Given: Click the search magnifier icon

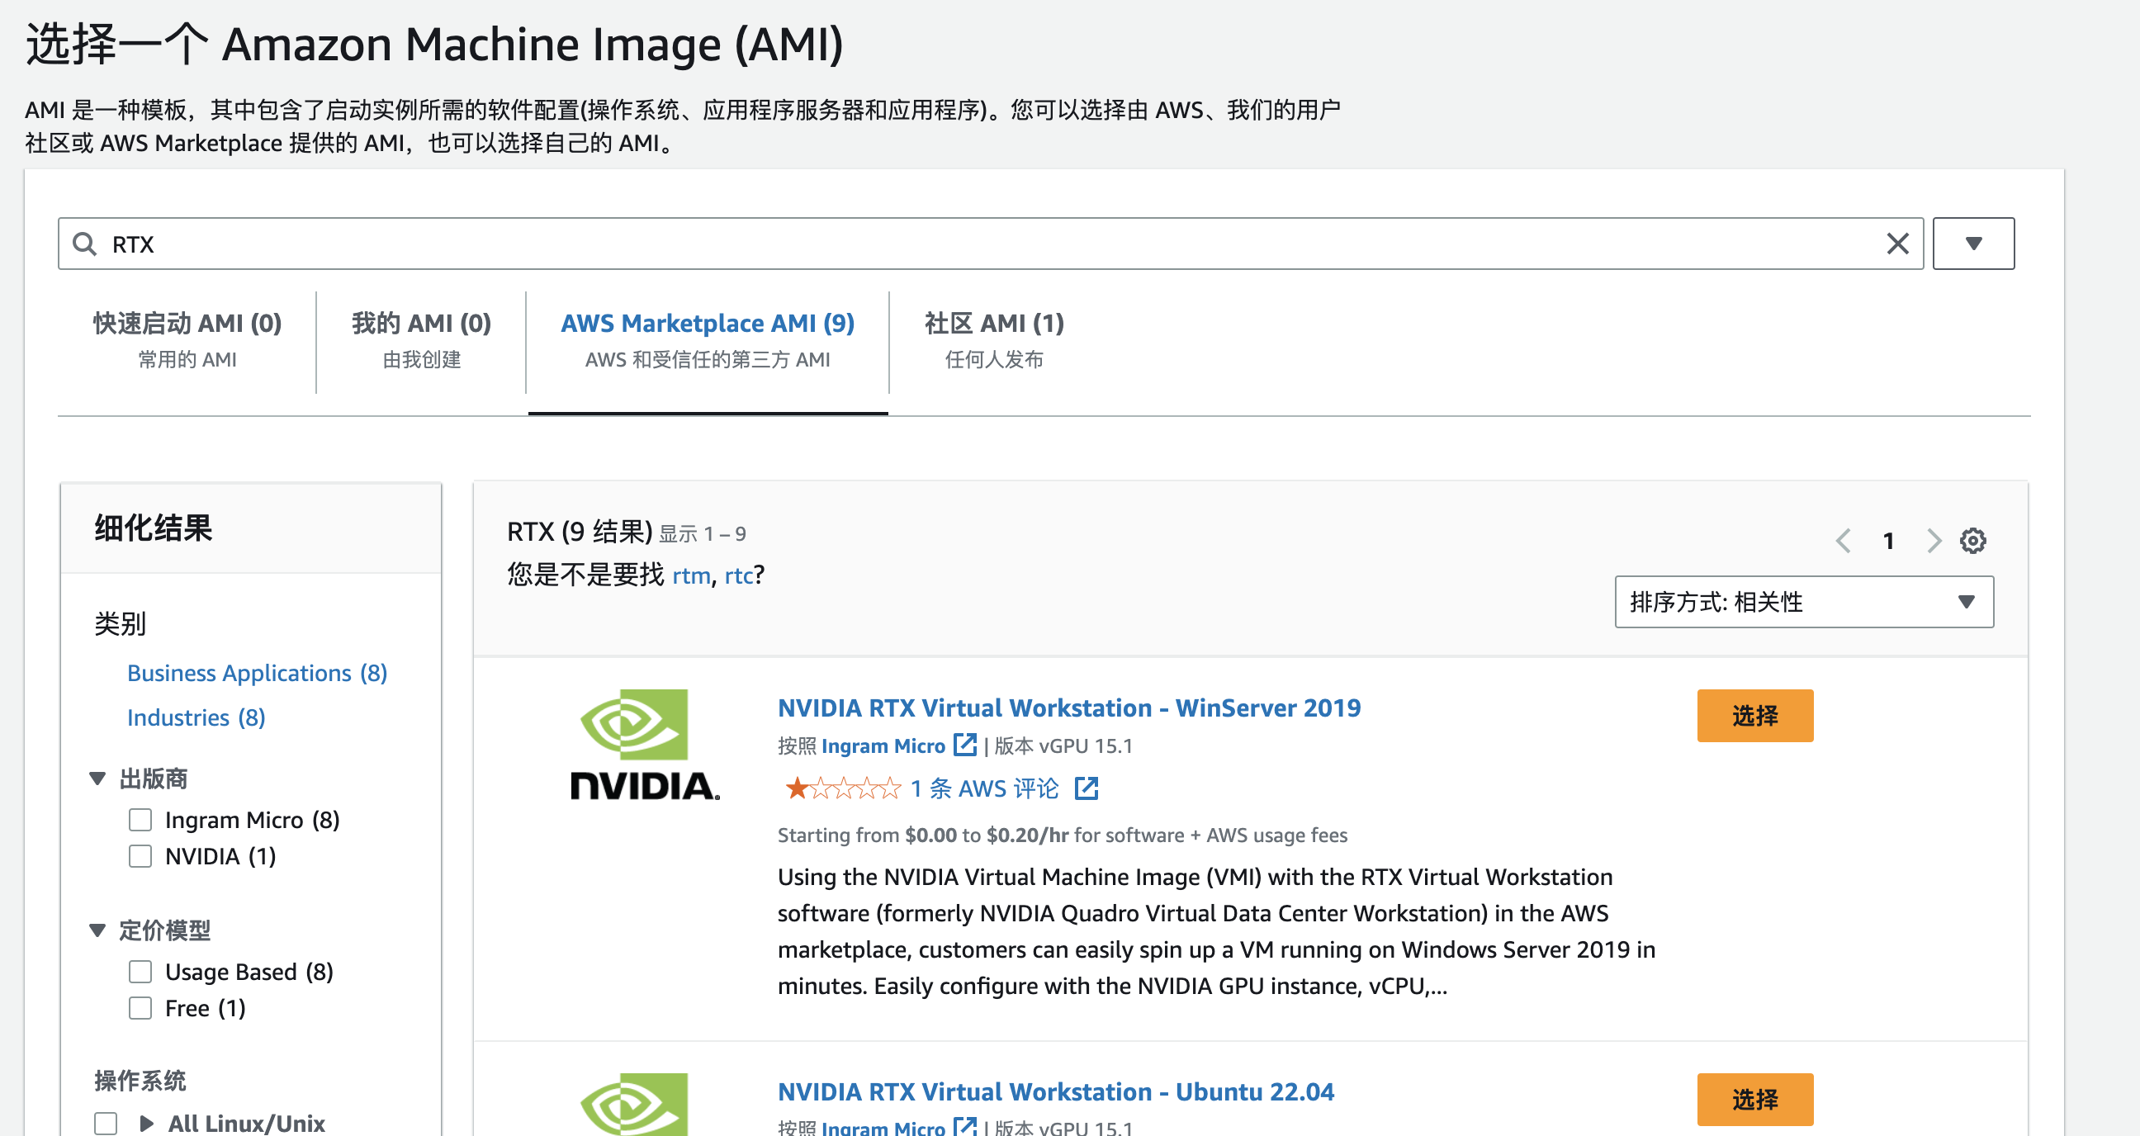Looking at the screenshot, I should [84, 244].
